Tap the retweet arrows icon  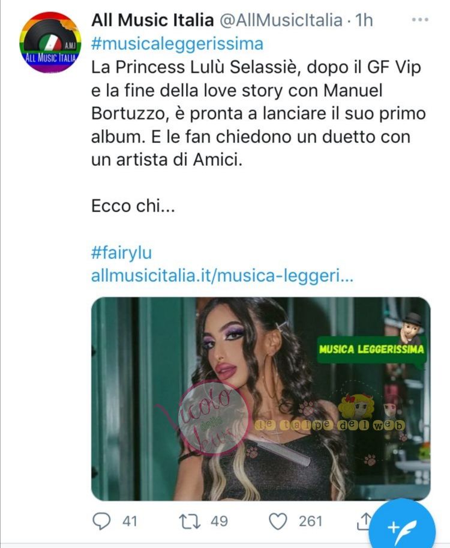(x=190, y=522)
